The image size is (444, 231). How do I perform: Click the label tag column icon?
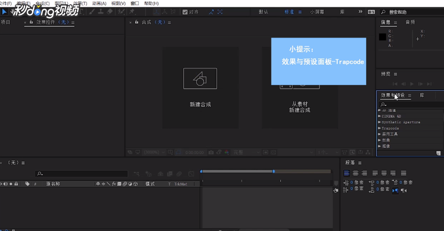tap(27, 184)
